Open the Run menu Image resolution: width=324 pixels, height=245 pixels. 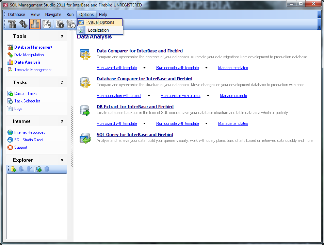[x=70, y=14]
